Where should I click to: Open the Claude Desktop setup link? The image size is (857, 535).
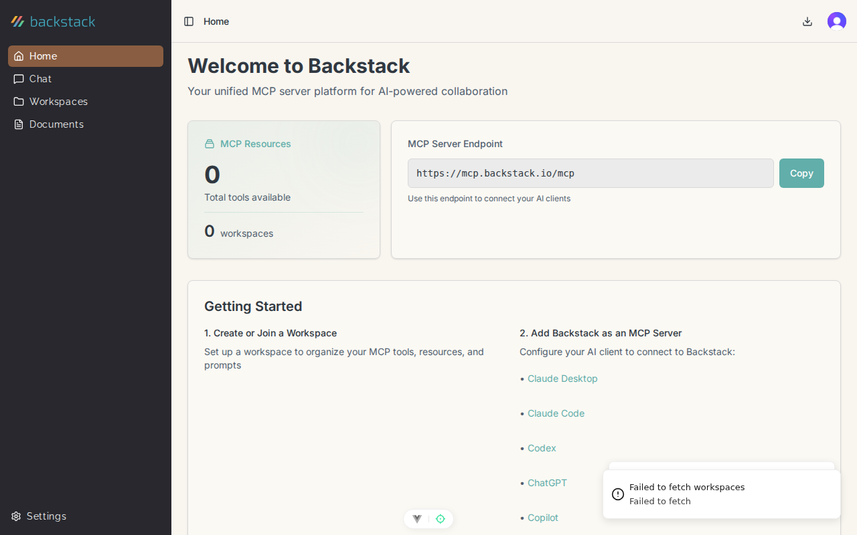coord(562,379)
